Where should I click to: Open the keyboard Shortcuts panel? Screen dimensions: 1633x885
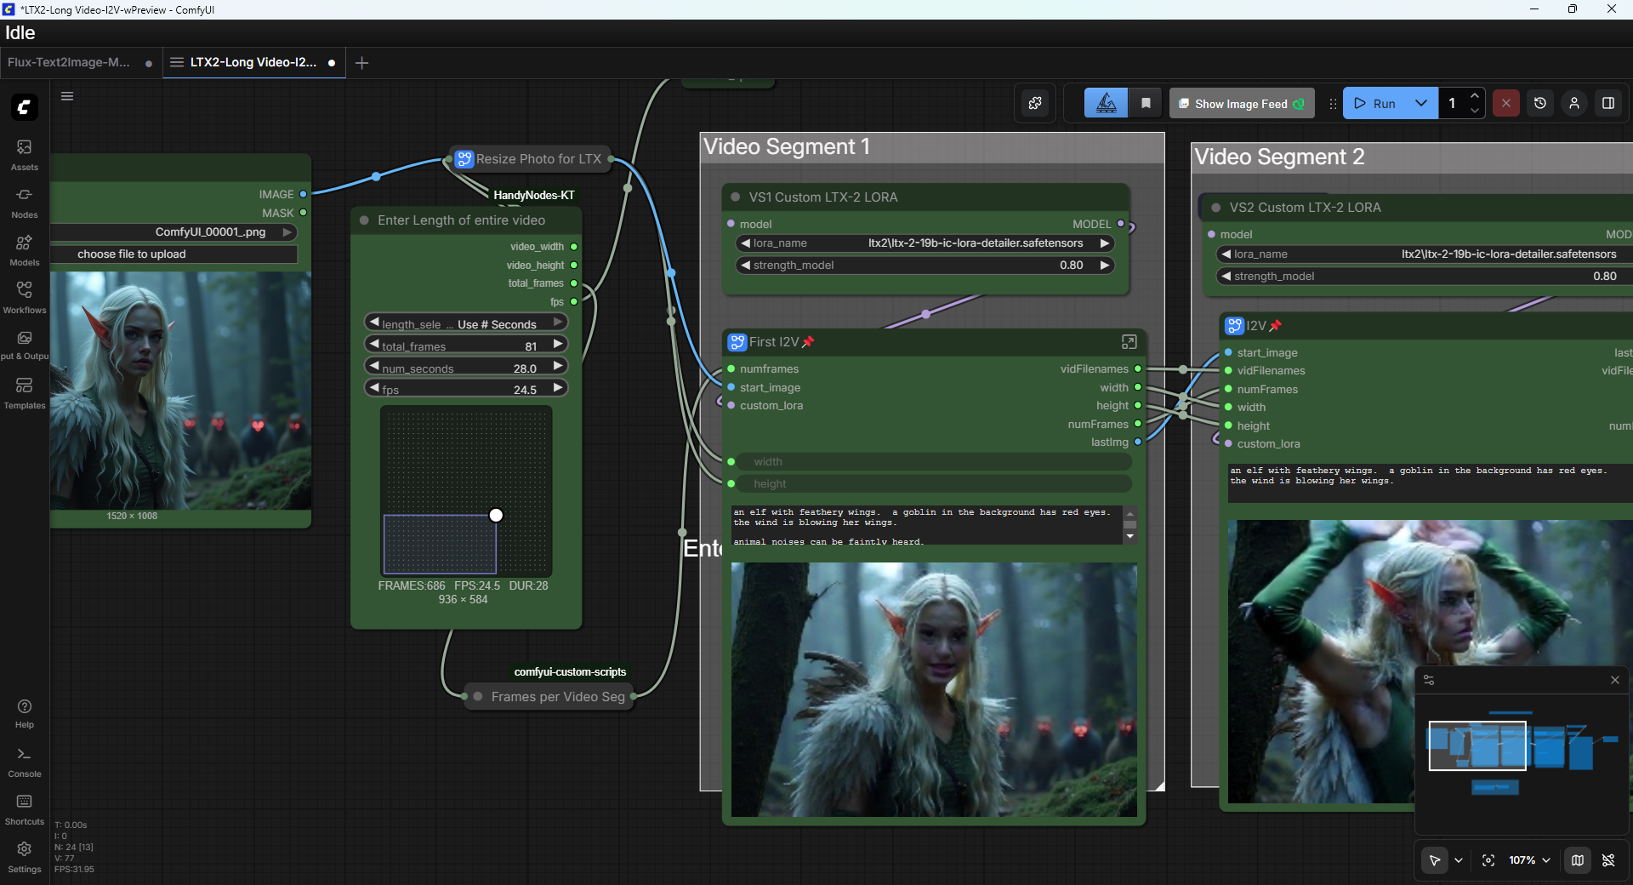[24, 809]
